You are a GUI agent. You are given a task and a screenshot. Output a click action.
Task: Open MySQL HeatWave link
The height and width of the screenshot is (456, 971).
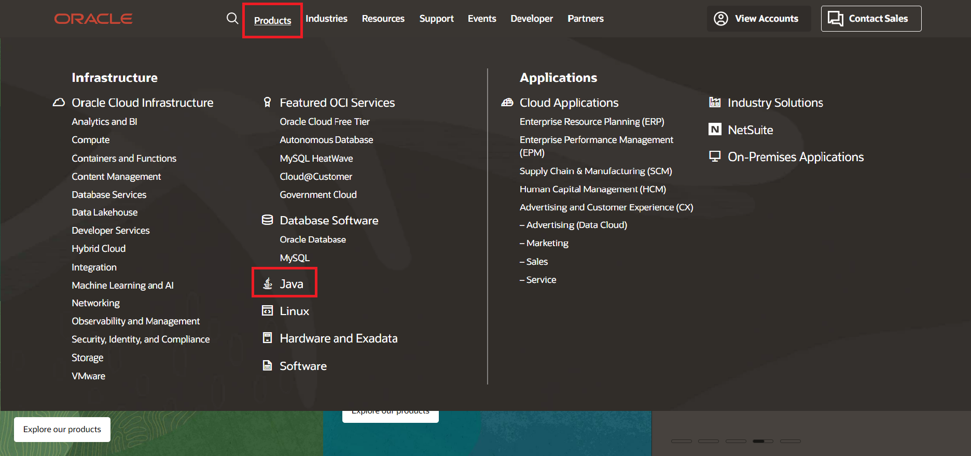click(316, 159)
